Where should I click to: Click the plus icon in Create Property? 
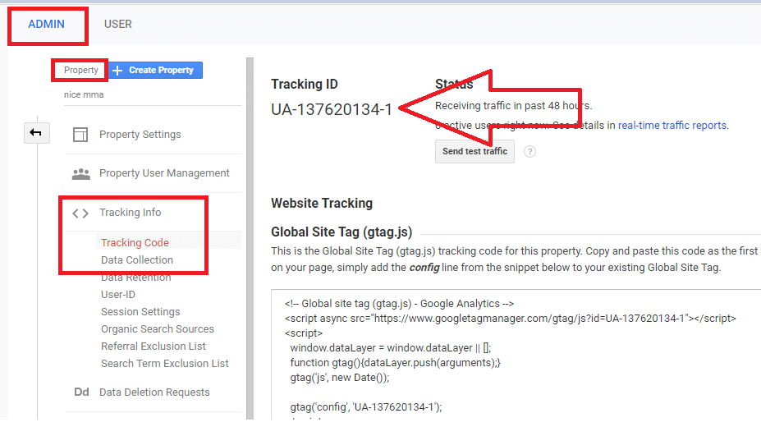pyautogui.click(x=117, y=71)
